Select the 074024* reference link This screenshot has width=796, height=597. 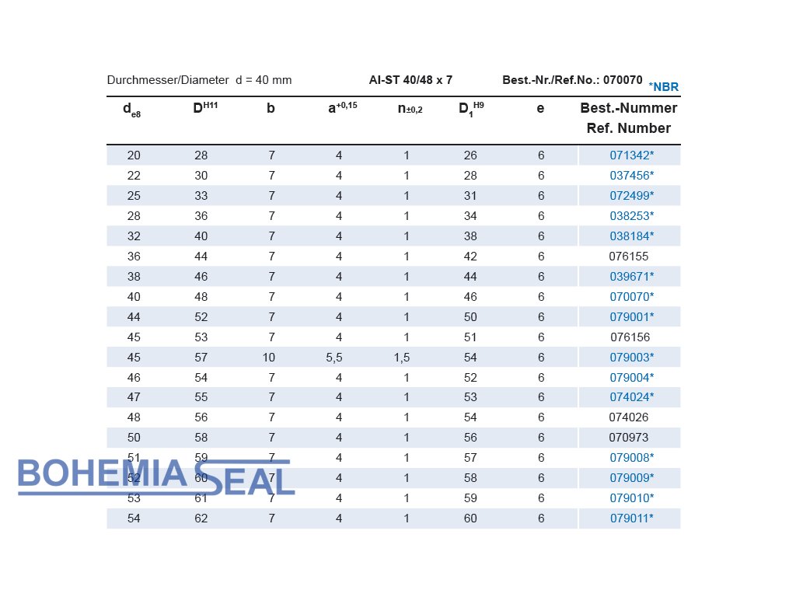click(631, 398)
